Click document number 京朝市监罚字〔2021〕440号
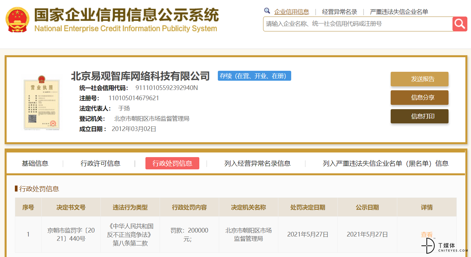Screen dimensions: 471x257 [71, 235]
